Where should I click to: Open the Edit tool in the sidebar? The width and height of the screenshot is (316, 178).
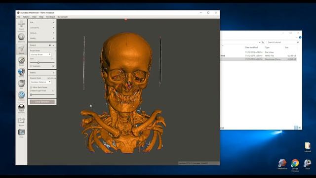pyautogui.click(x=21, y=84)
